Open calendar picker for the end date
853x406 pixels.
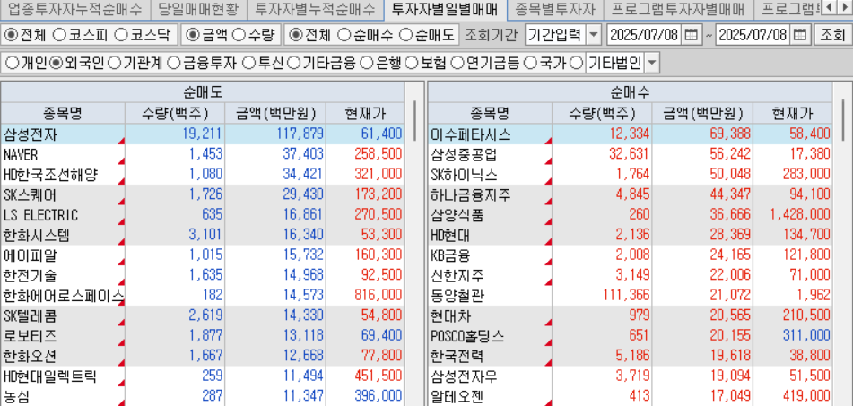tap(800, 35)
